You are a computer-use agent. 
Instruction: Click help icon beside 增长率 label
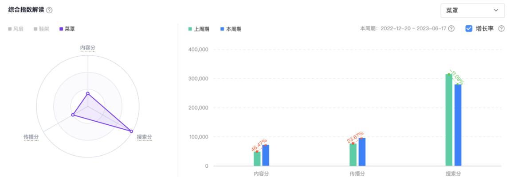tap(502, 29)
